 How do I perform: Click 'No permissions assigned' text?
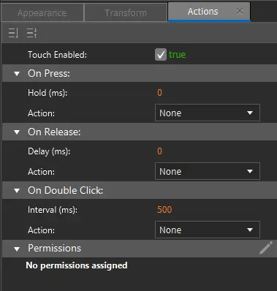click(77, 265)
